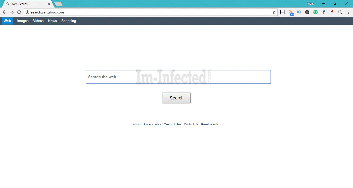The image size is (353, 188).
Task: Bookmark this page with the star icon
Action: [x=274, y=12]
